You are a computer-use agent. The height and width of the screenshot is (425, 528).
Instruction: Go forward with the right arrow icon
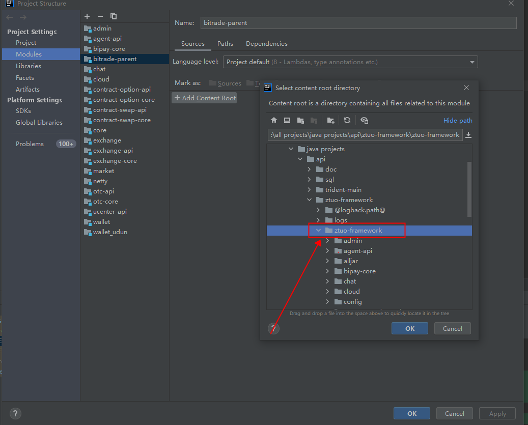[x=23, y=17]
